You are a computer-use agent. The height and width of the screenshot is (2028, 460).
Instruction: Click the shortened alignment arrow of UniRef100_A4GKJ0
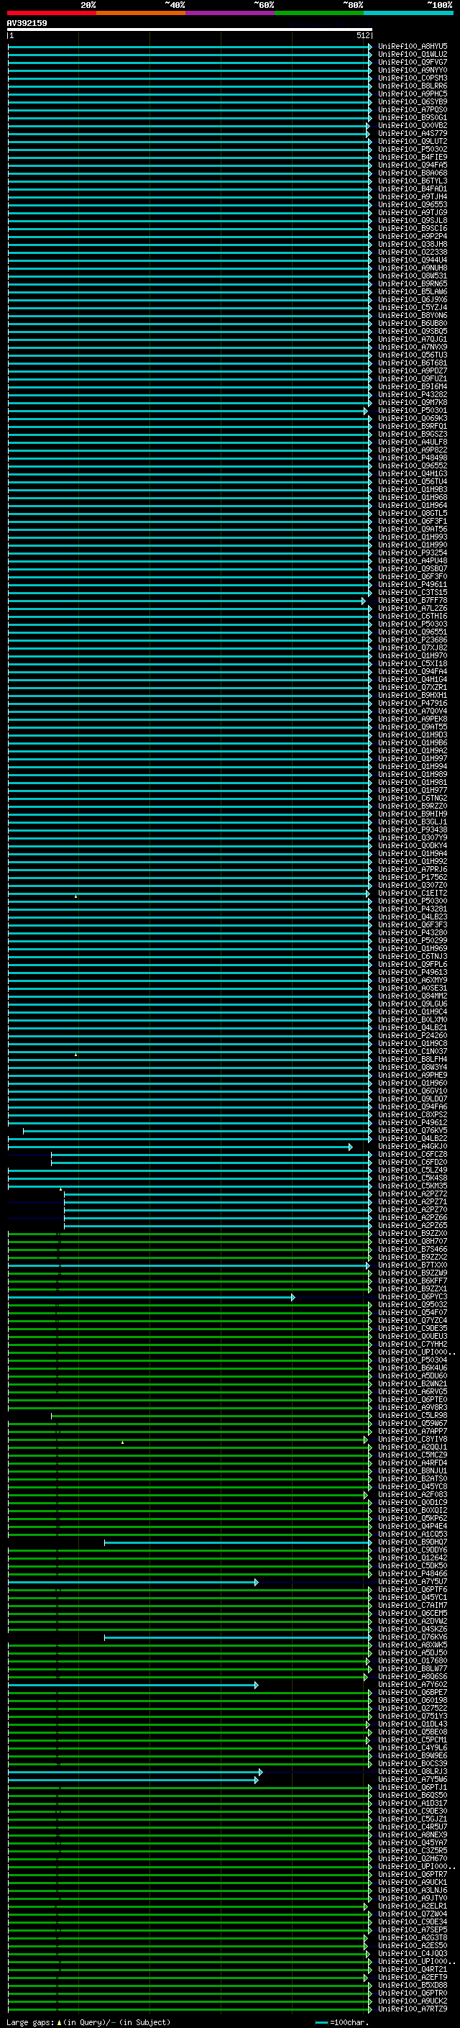(x=180, y=1147)
